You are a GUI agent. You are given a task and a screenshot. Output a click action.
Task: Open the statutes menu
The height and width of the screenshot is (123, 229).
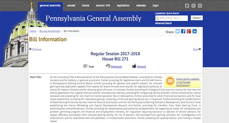click(x=141, y=6)
